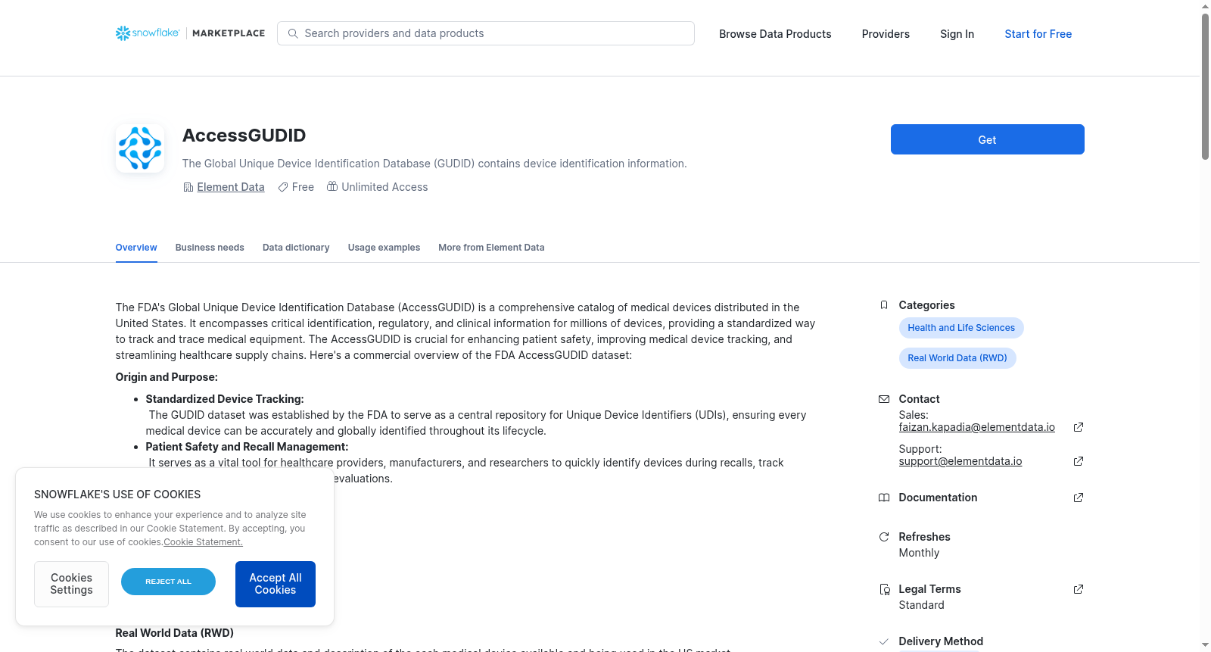Click in the search providers and data products field
Image resolution: width=1211 pixels, height=652 pixels.
(x=486, y=33)
